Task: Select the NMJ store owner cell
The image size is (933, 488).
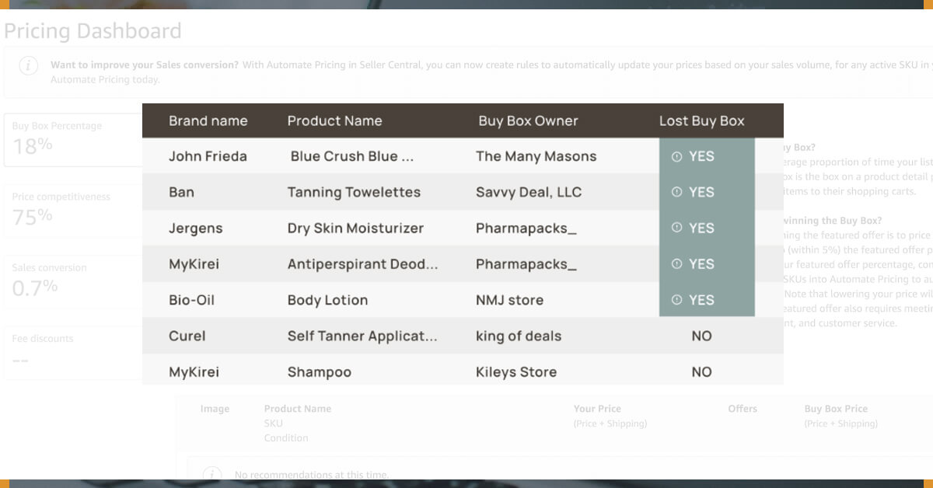Action: pyautogui.click(x=509, y=300)
